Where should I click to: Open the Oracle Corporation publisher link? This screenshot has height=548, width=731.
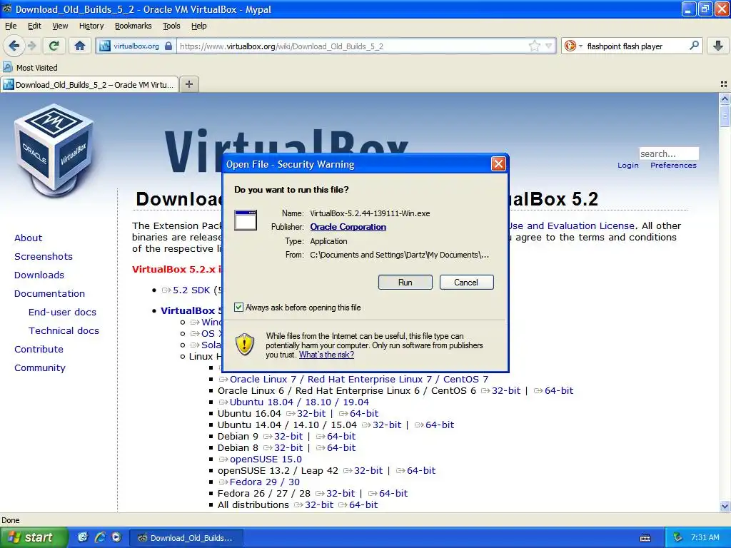click(348, 227)
